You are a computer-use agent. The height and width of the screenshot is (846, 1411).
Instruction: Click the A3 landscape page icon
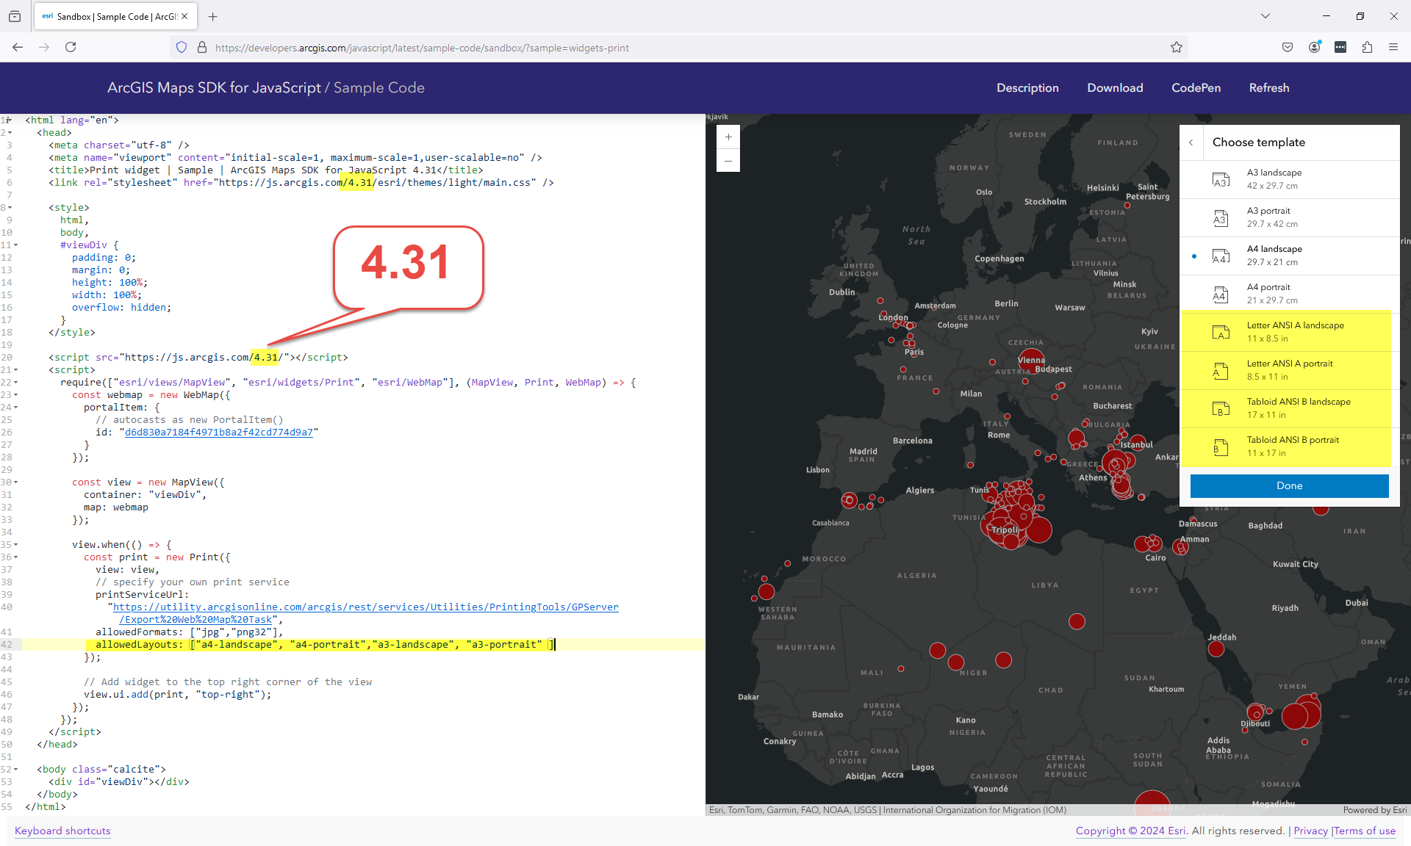pos(1221,179)
